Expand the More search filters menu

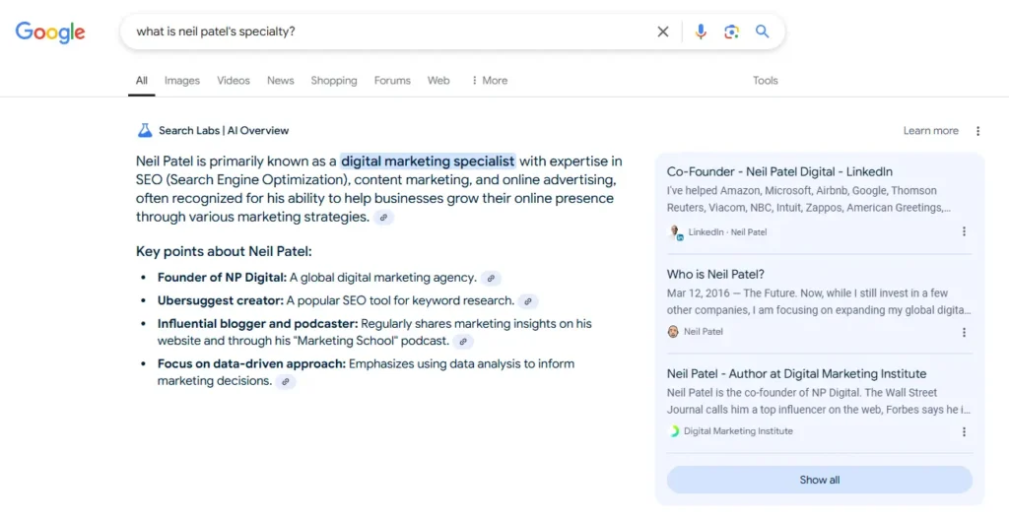pyautogui.click(x=489, y=81)
